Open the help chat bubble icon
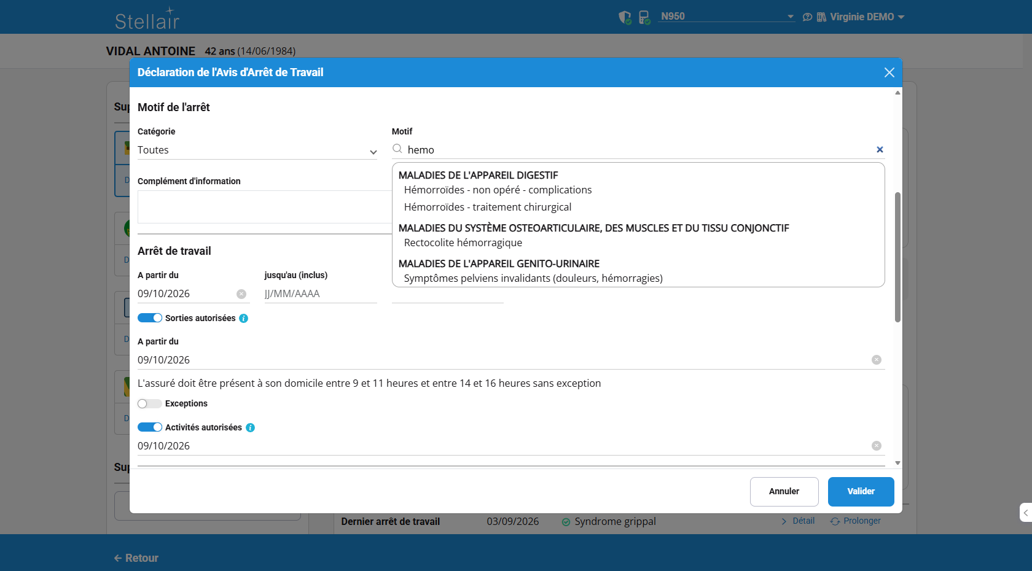The height and width of the screenshot is (571, 1032). pos(807,17)
